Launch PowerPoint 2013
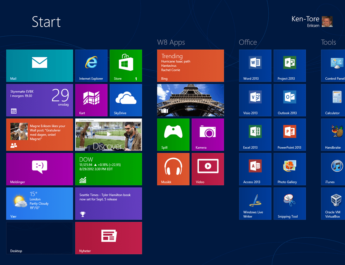345x265 pixels. pos(290,135)
